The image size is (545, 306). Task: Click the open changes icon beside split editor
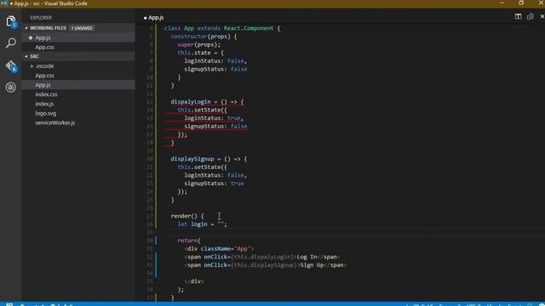530,16
